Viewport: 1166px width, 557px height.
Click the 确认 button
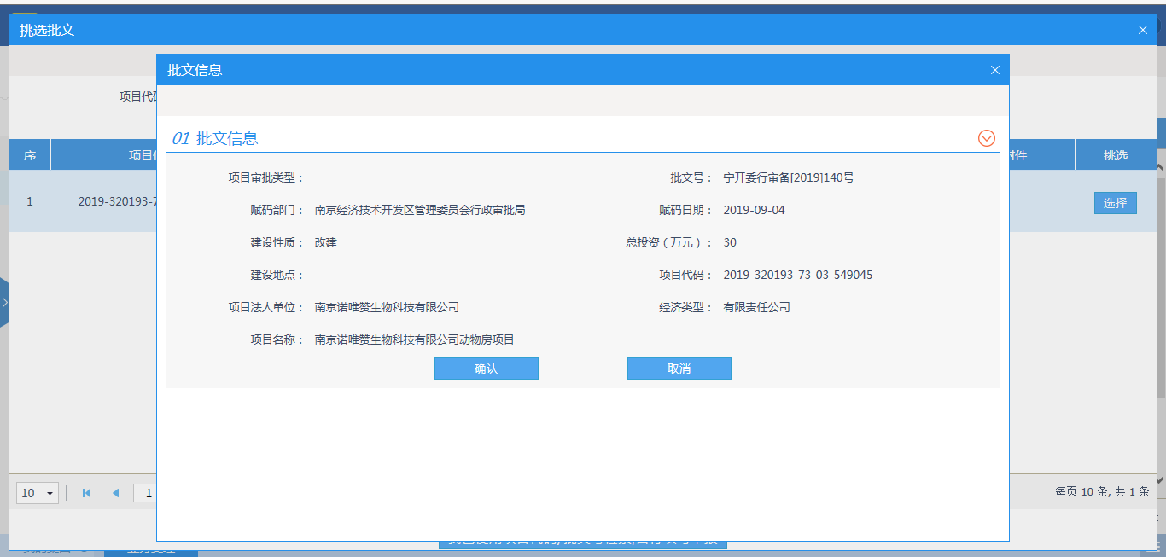487,368
